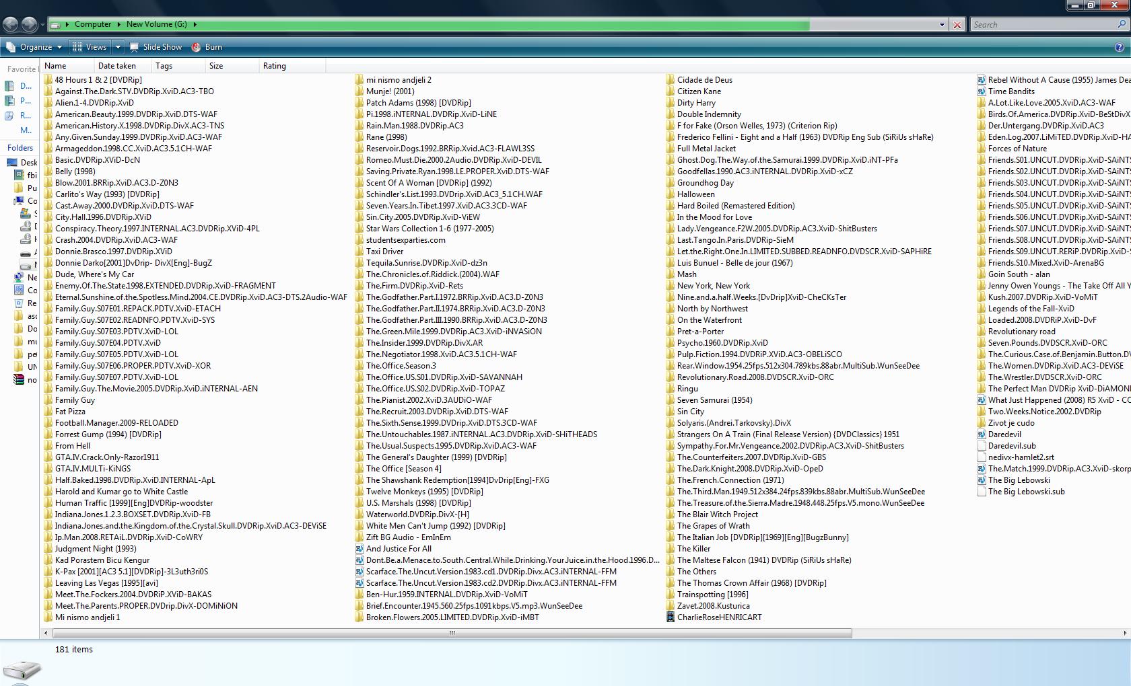Click Computer in the address breadcrumb
The width and height of the screenshot is (1131, 686).
coord(92,24)
